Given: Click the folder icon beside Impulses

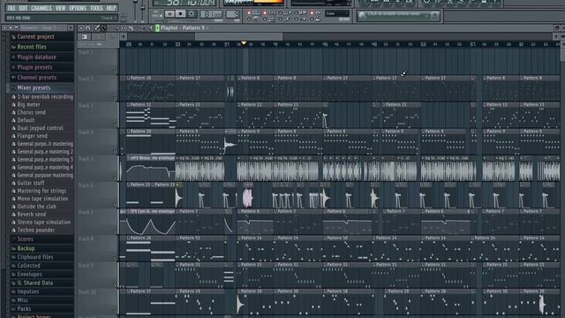Looking at the screenshot, I should 14,291.
